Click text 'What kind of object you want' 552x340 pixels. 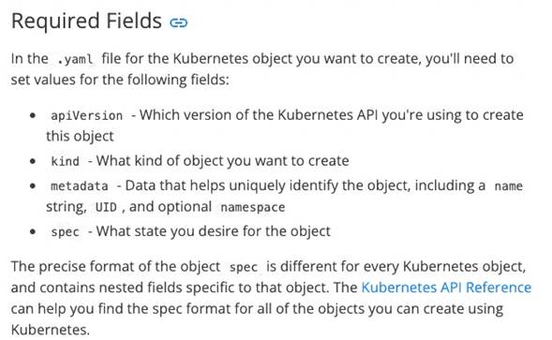point(190,161)
